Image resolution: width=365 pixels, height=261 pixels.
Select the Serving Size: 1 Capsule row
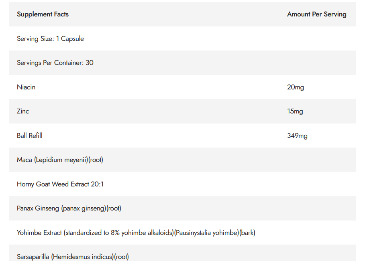coord(182,38)
